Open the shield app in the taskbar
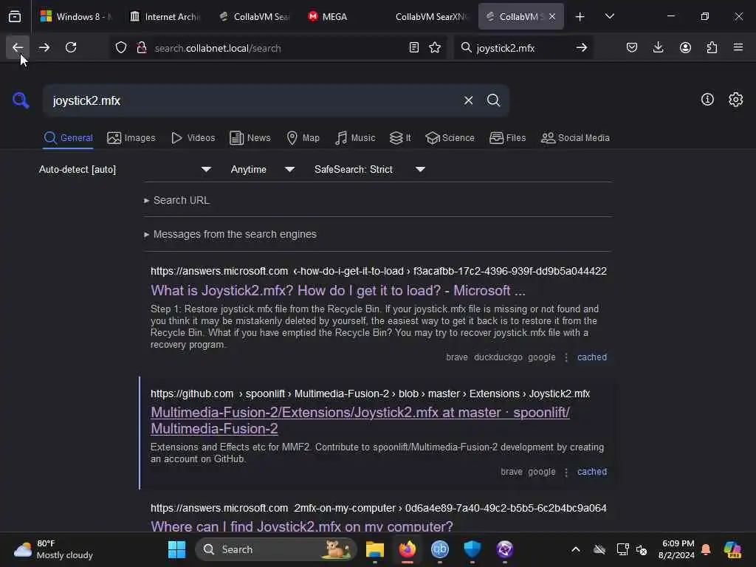This screenshot has height=567, width=756. coord(472,549)
